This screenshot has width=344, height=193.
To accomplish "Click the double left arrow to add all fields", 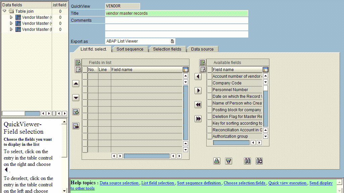I will tap(198, 105).
